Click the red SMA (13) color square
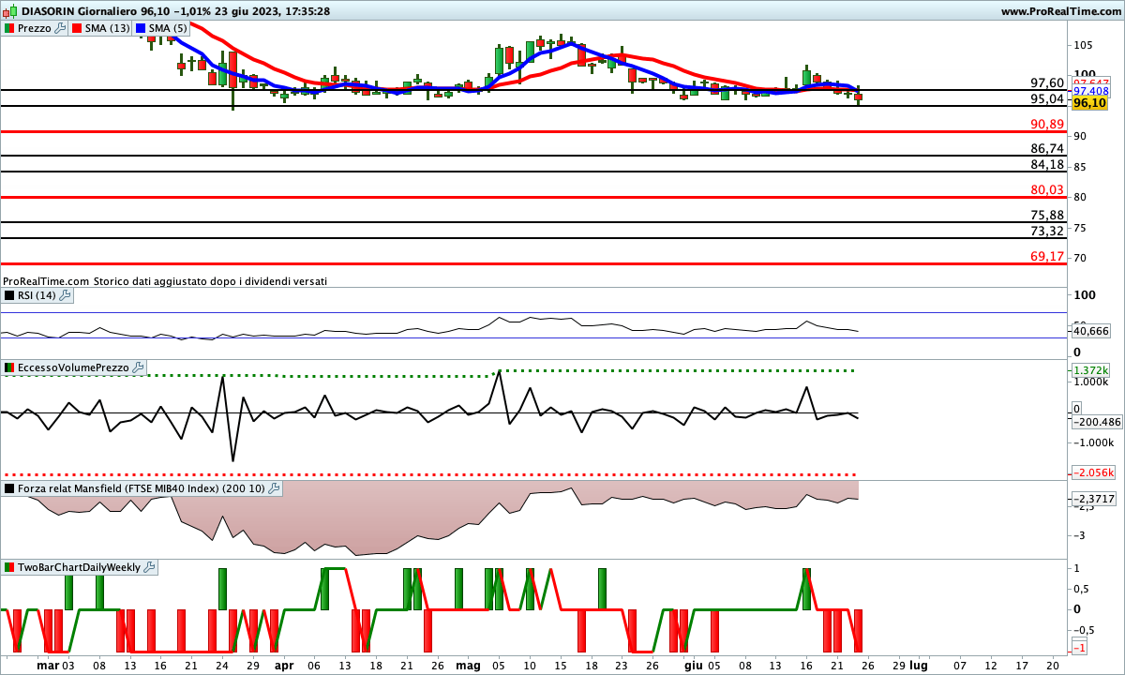 click(x=76, y=28)
